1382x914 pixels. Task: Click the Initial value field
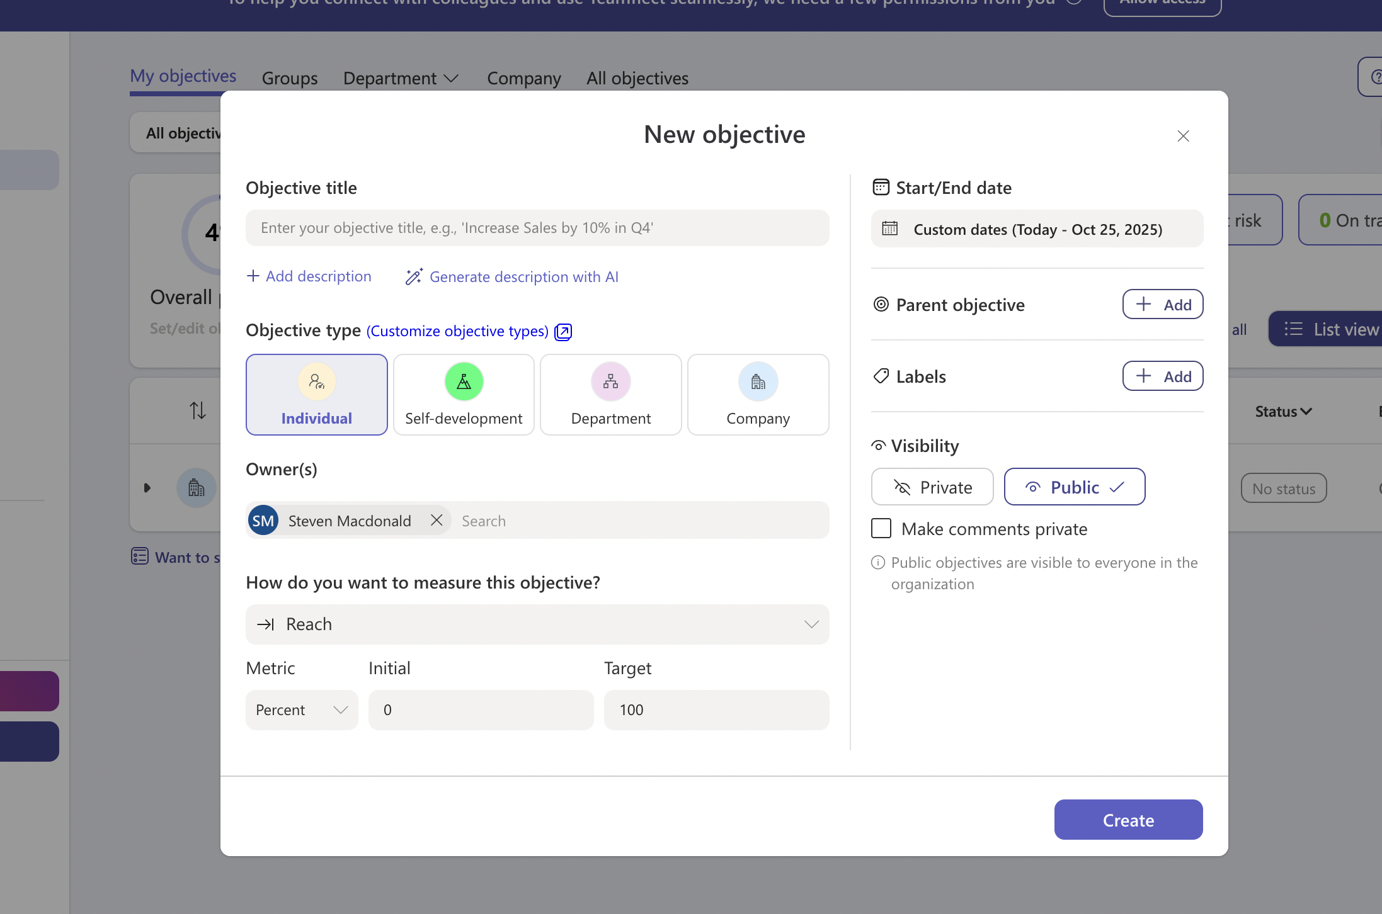tap(481, 710)
